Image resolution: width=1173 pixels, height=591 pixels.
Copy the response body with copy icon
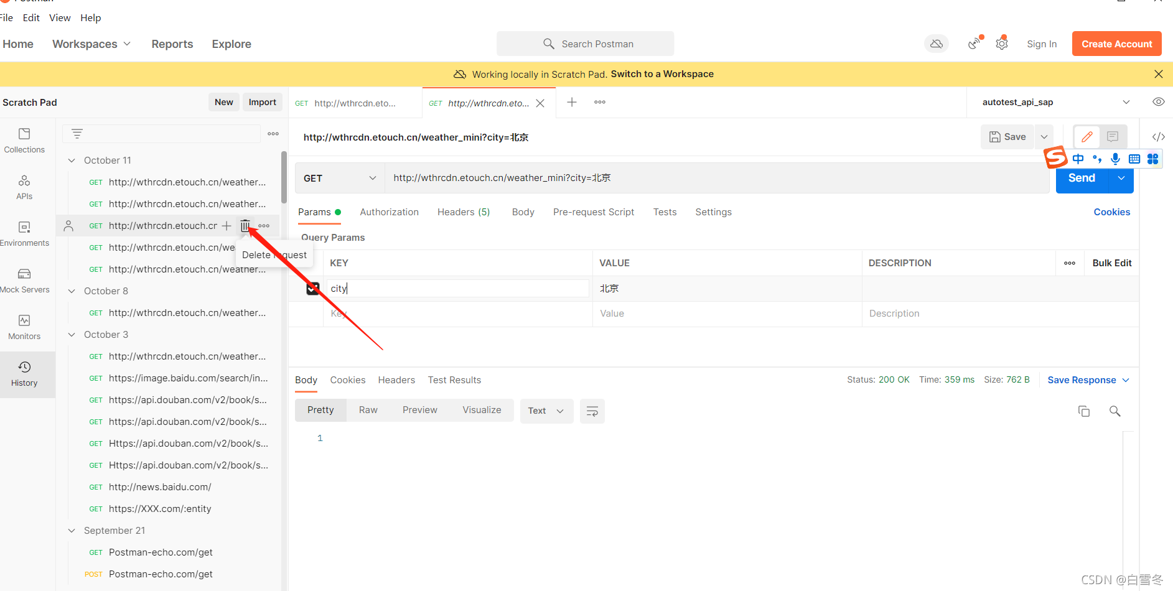coord(1084,411)
